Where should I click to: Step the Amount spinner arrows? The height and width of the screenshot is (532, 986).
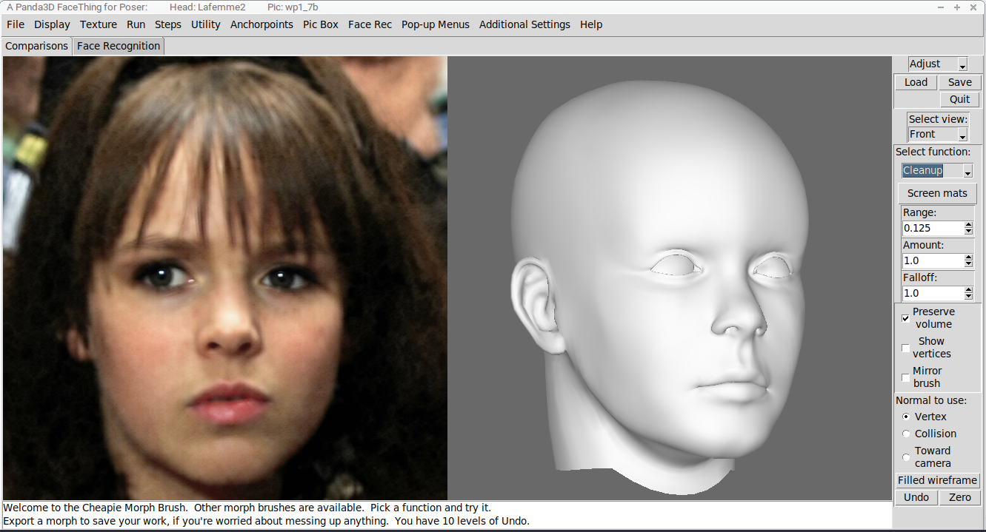pyautogui.click(x=969, y=260)
